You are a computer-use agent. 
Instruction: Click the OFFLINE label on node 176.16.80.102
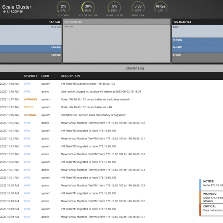tap(69, 27)
